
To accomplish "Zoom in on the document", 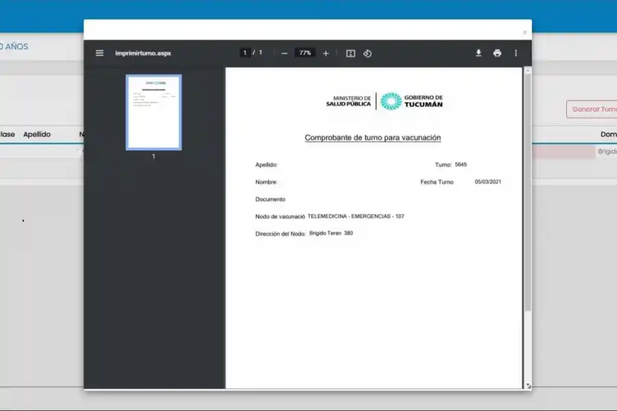I will [x=326, y=53].
